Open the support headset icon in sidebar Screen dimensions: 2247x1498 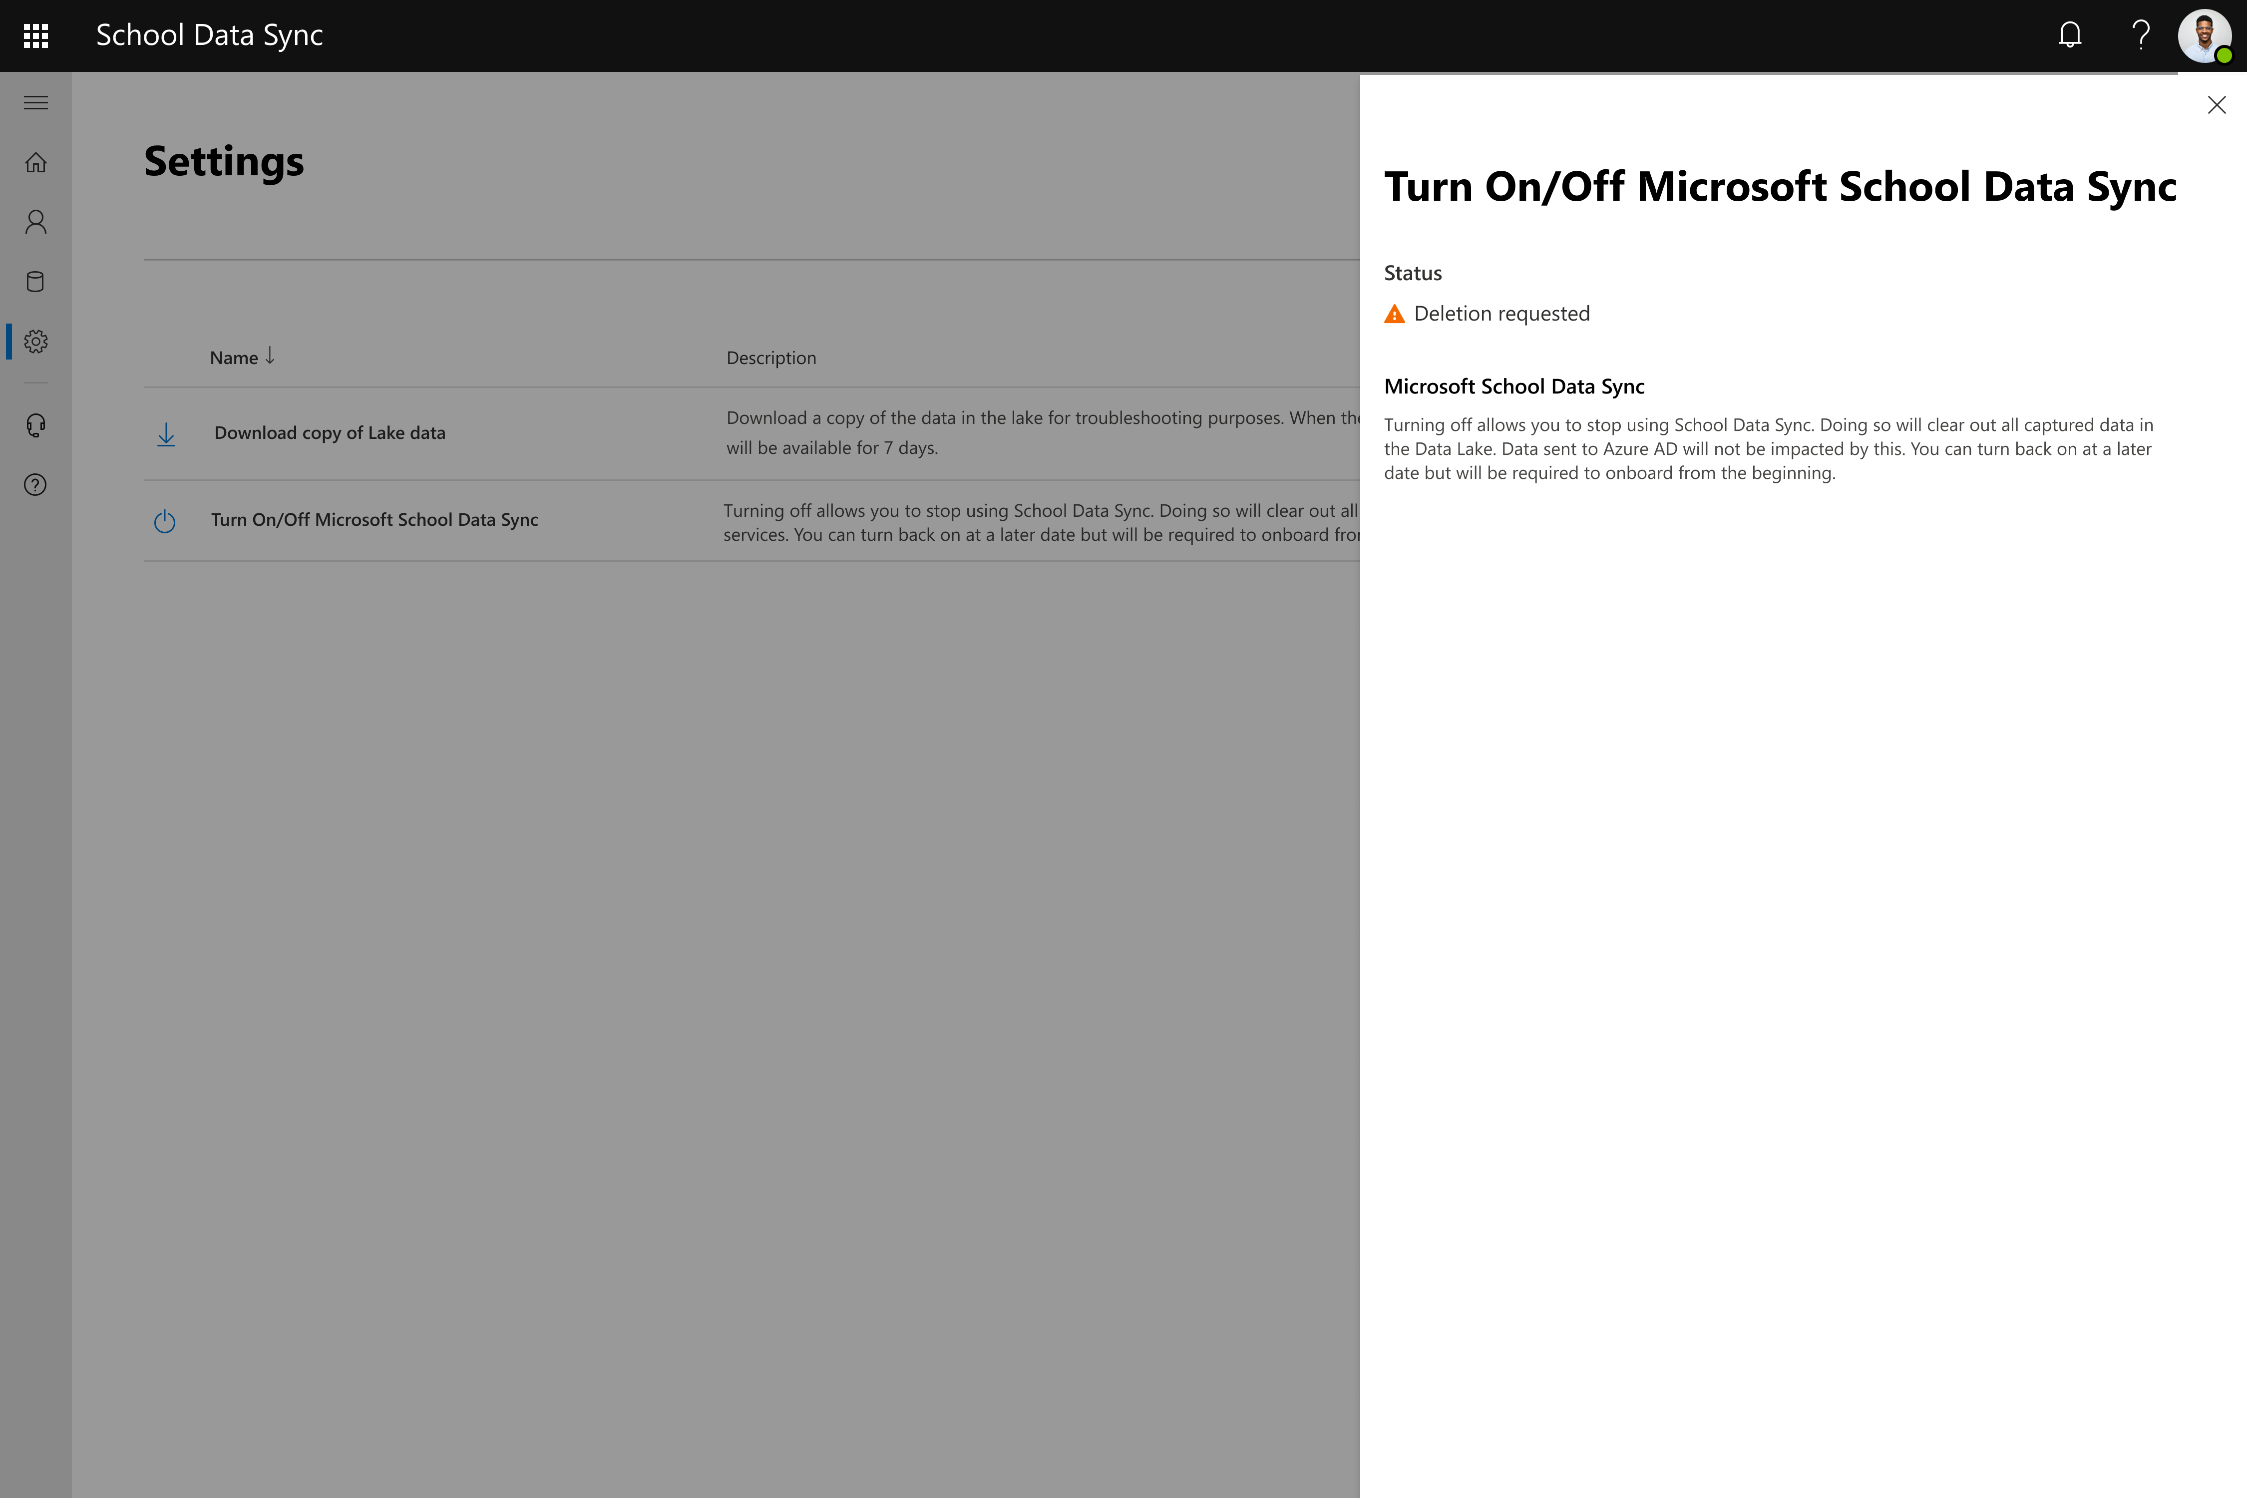[x=35, y=425]
